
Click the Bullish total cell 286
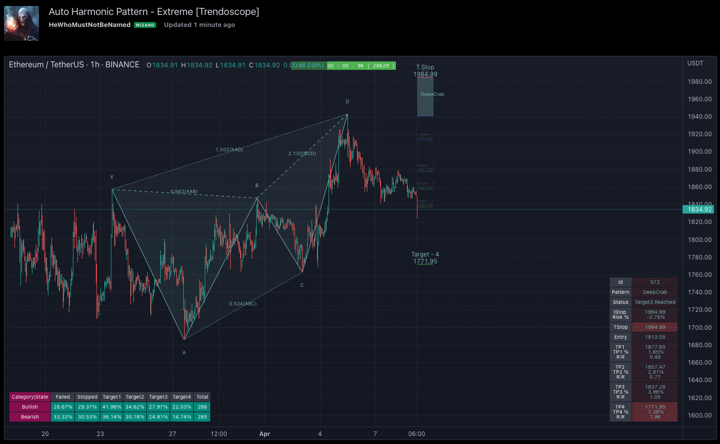(x=202, y=407)
